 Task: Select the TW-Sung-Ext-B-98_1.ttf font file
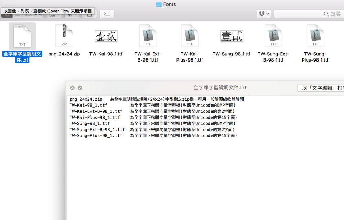[x=273, y=36]
